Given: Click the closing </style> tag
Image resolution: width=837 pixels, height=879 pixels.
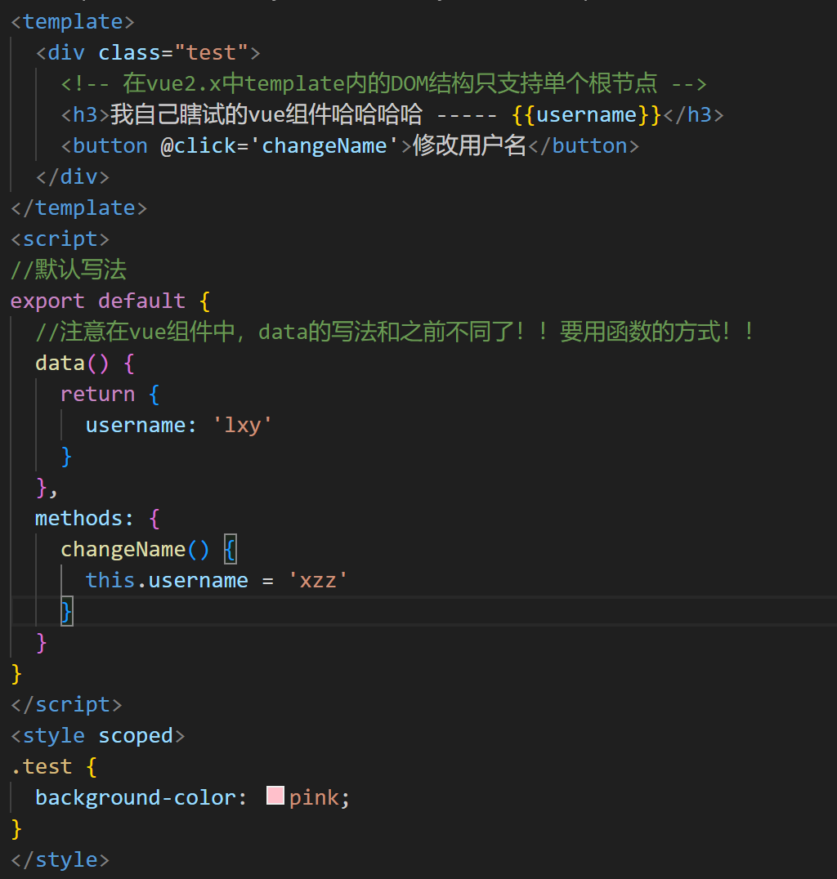Looking at the screenshot, I should point(60,860).
